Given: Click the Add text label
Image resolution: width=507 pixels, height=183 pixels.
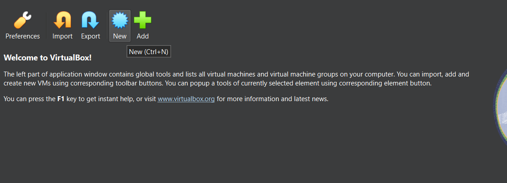Looking at the screenshot, I should (x=143, y=36).
